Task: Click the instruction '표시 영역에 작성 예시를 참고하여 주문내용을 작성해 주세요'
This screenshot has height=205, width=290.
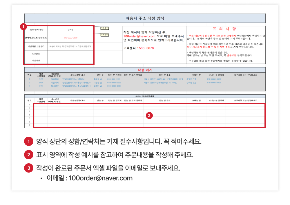Action: (x=115, y=155)
